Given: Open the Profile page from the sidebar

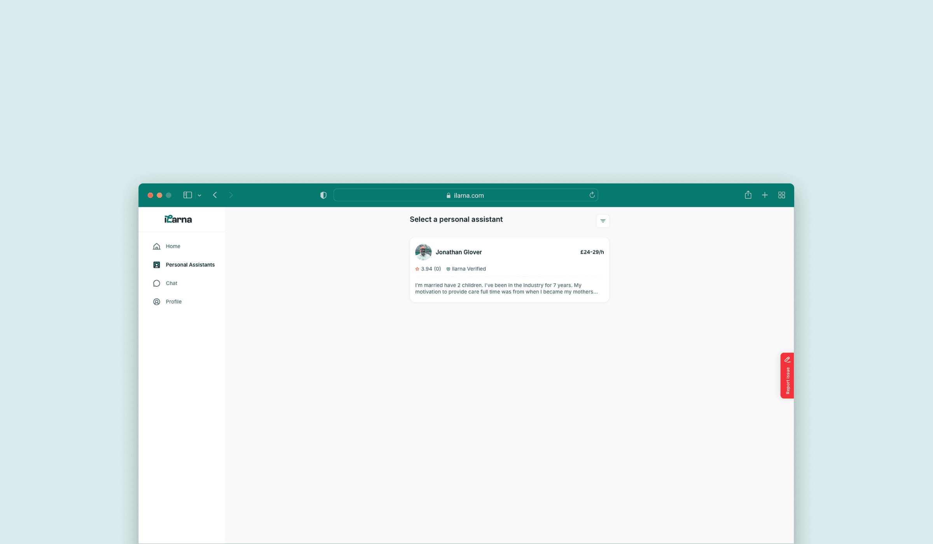Looking at the screenshot, I should pyautogui.click(x=173, y=302).
